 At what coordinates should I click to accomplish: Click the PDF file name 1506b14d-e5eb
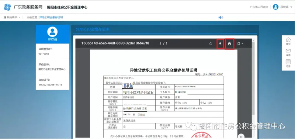tap(115, 43)
